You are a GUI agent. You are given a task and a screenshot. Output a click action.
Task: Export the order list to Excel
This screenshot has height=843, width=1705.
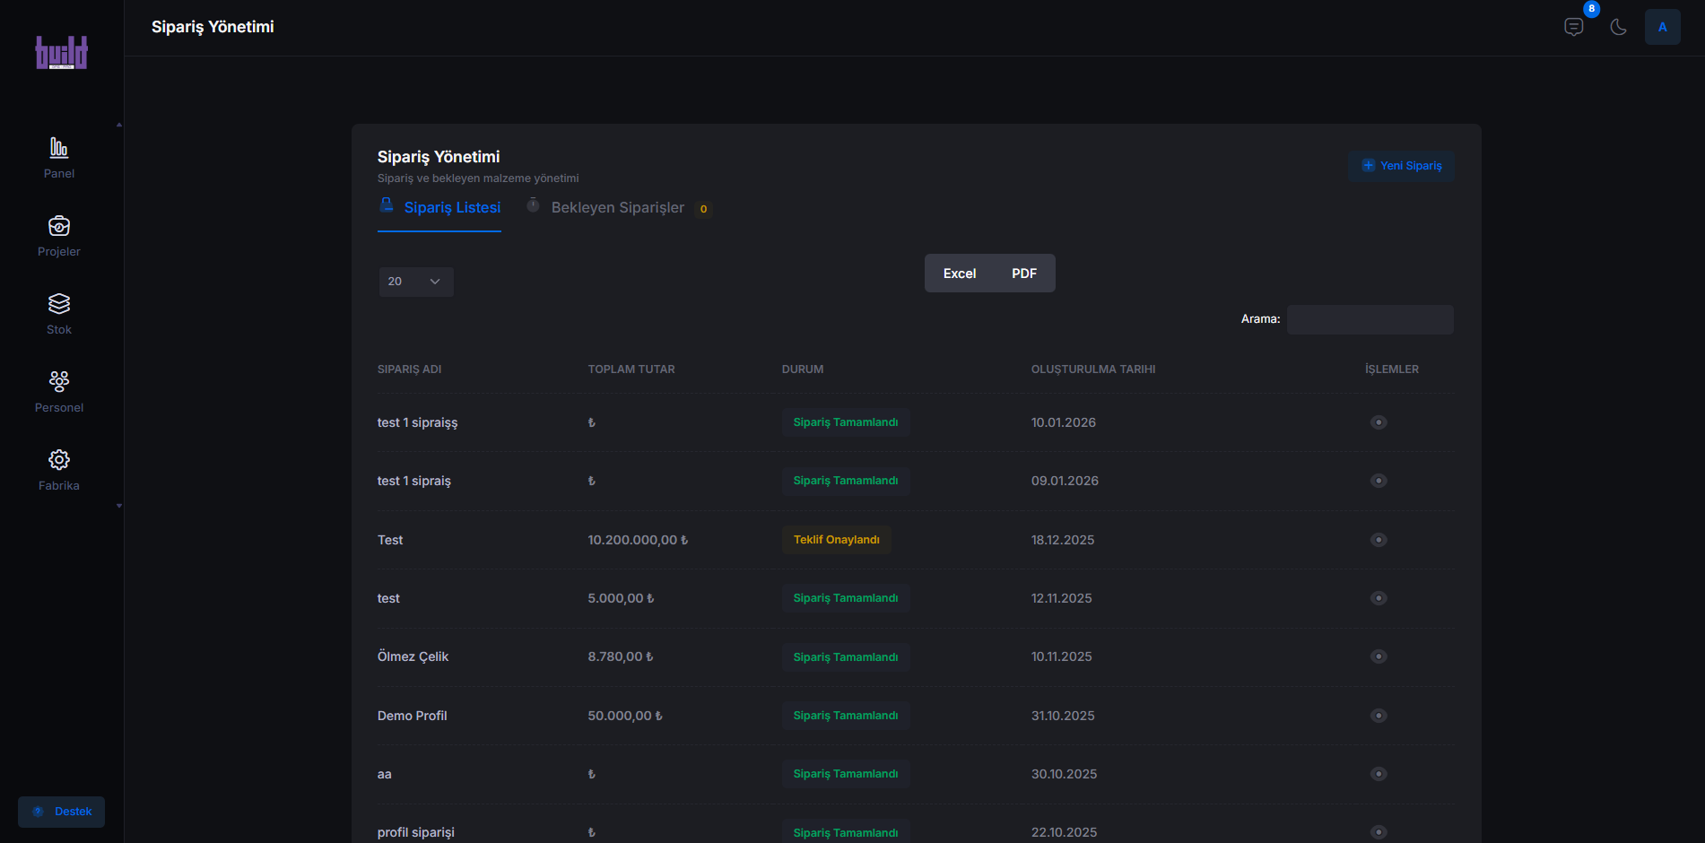click(959, 274)
